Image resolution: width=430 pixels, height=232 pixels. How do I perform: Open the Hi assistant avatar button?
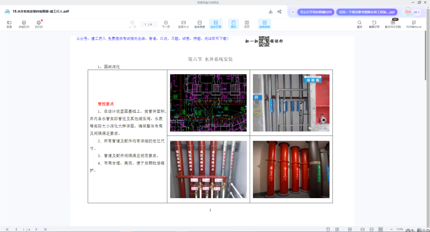412,12
